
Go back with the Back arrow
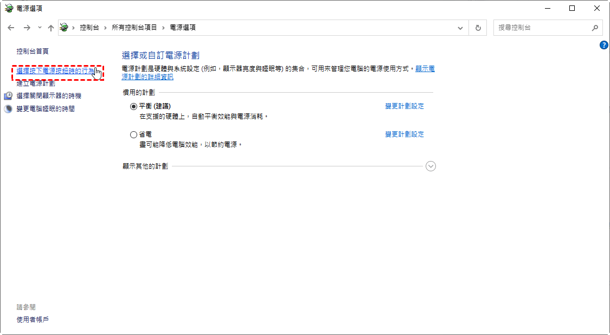pyautogui.click(x=11, y=28)
